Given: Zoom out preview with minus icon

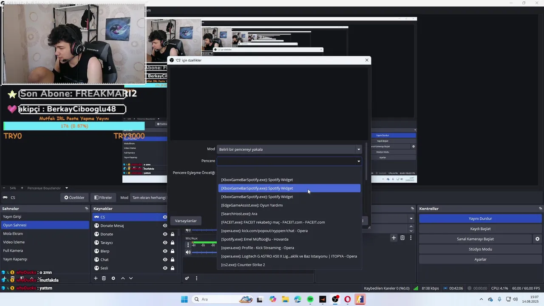Looking at the screenshot, I should point(4,188).
